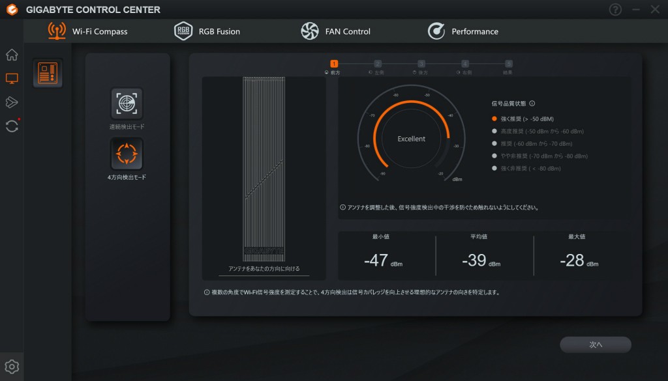This screenshot has width=668, height=381.
Task: Click the Performance gauge icon
Action: pos(436,31)
